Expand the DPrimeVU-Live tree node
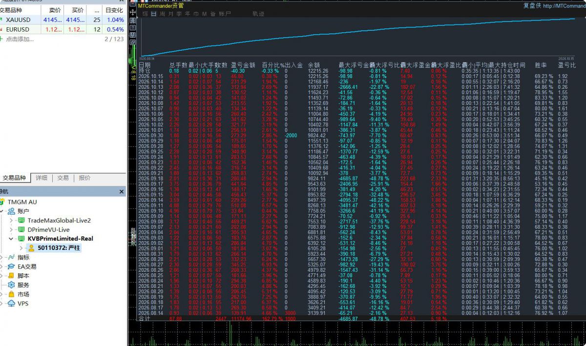This screenshot has width=586, height=346. coord(11,230)
